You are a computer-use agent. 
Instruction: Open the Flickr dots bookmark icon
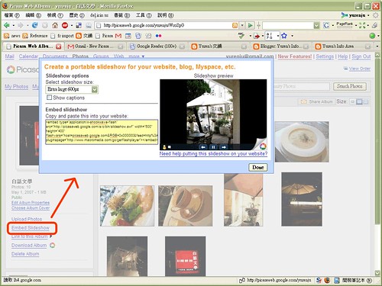point(158,36)
